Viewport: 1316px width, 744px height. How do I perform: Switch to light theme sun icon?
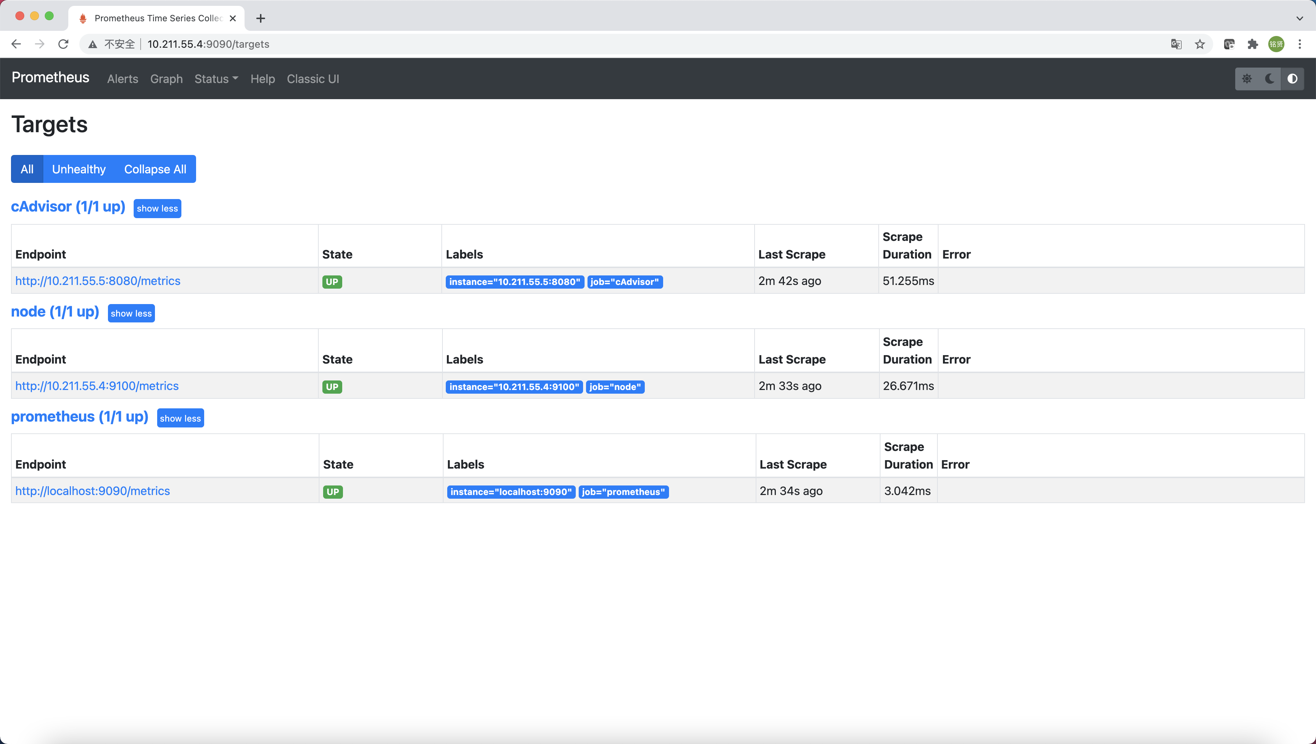point(1247,79)
